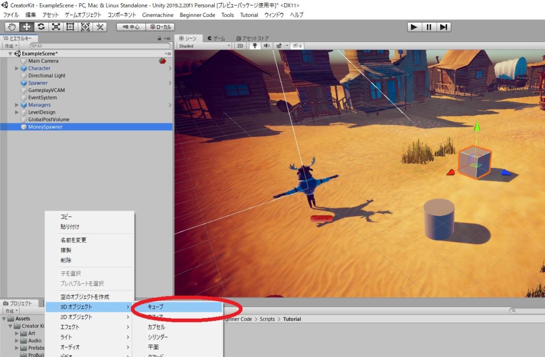Viewport: 545px width, 357px height.
Task: Open the custom editor tools
Action: (100, 27)
